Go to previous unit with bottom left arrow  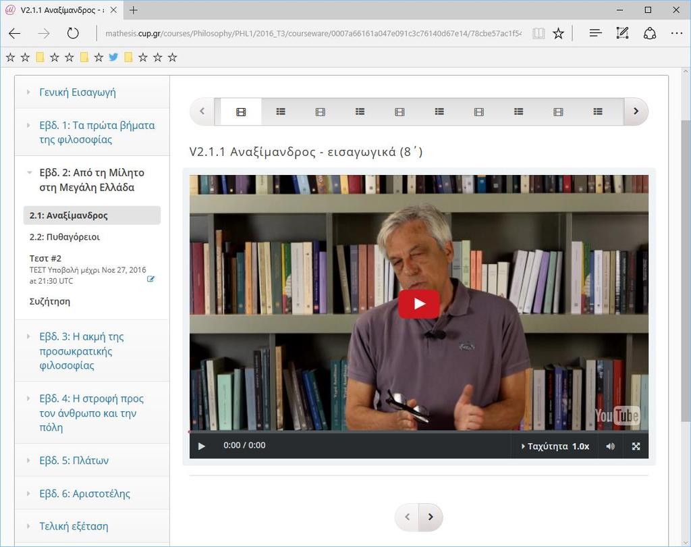click(407, 517)
